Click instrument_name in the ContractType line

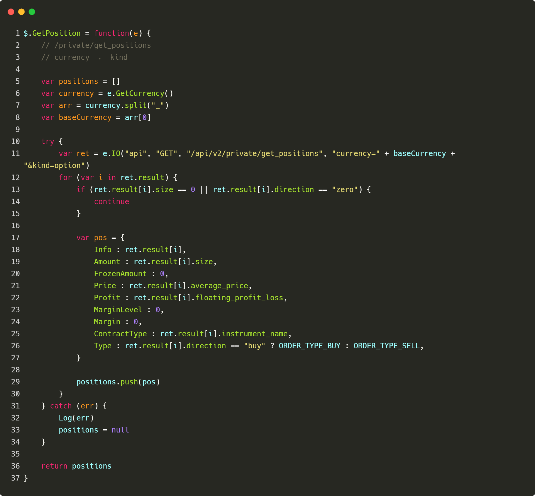255,334
